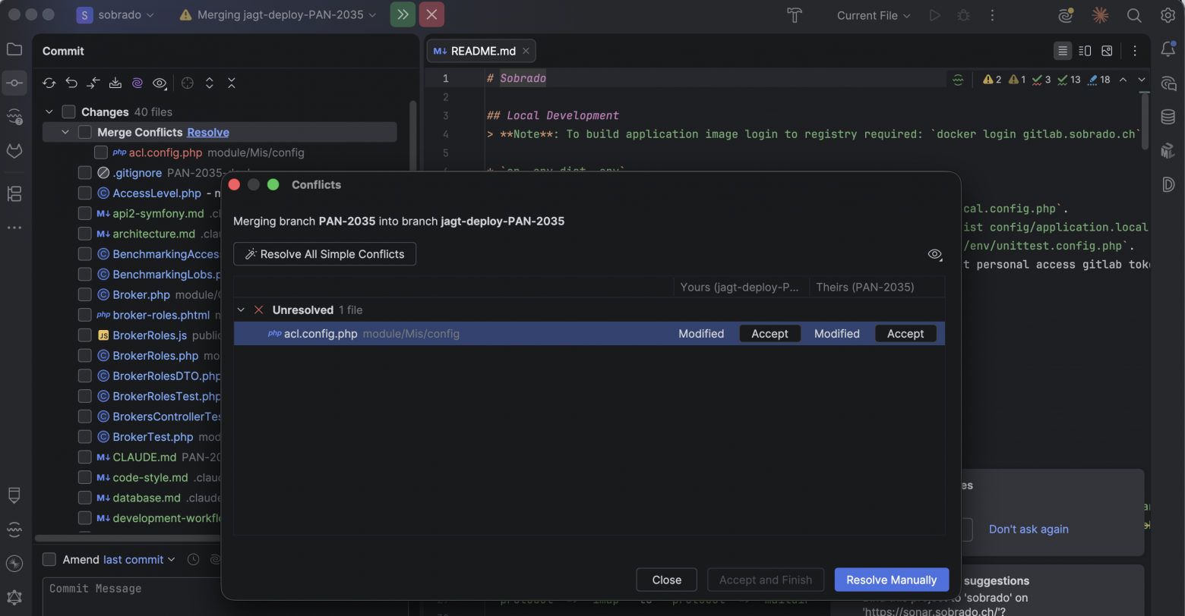The image size is (1185, 616).
Task: Click the Refresh changes icon
Action: click(x=49, y=83)
